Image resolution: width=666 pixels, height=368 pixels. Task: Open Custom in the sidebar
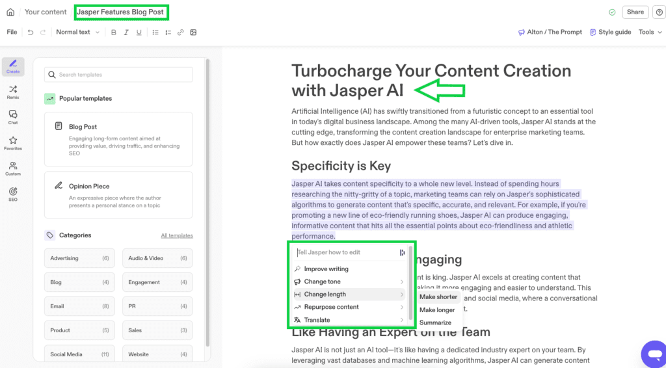click(x=13, y=168)
